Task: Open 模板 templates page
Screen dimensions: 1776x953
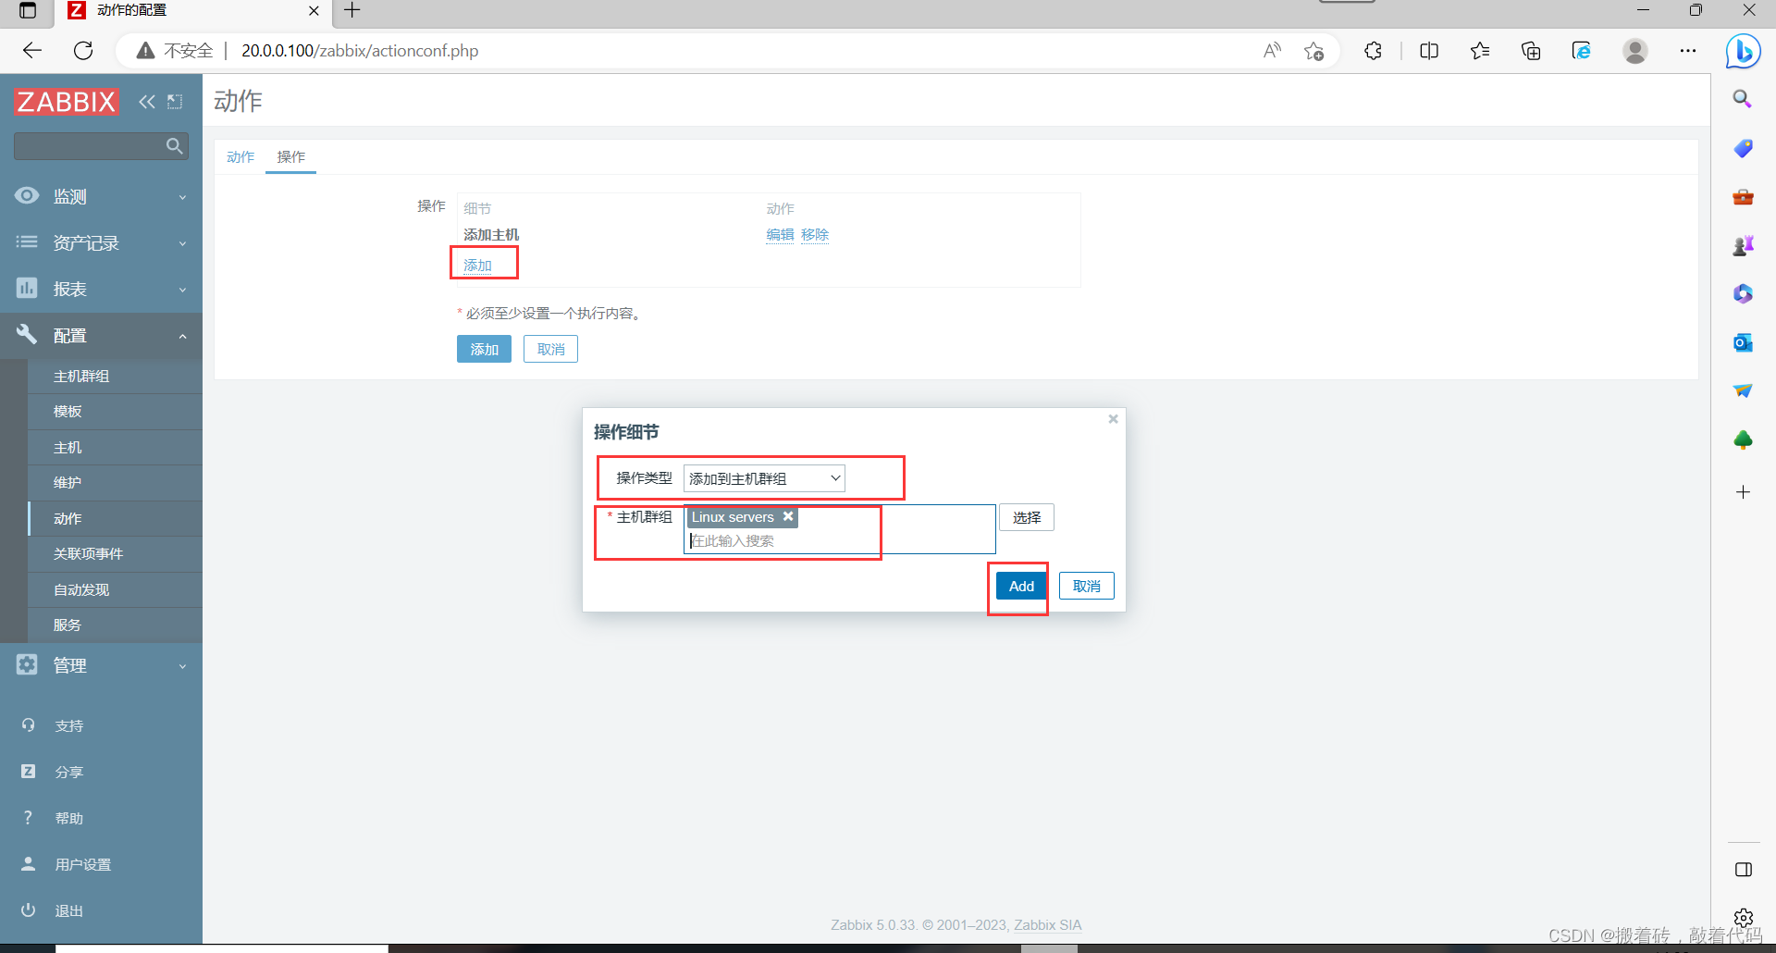Action: click(68, 411)
